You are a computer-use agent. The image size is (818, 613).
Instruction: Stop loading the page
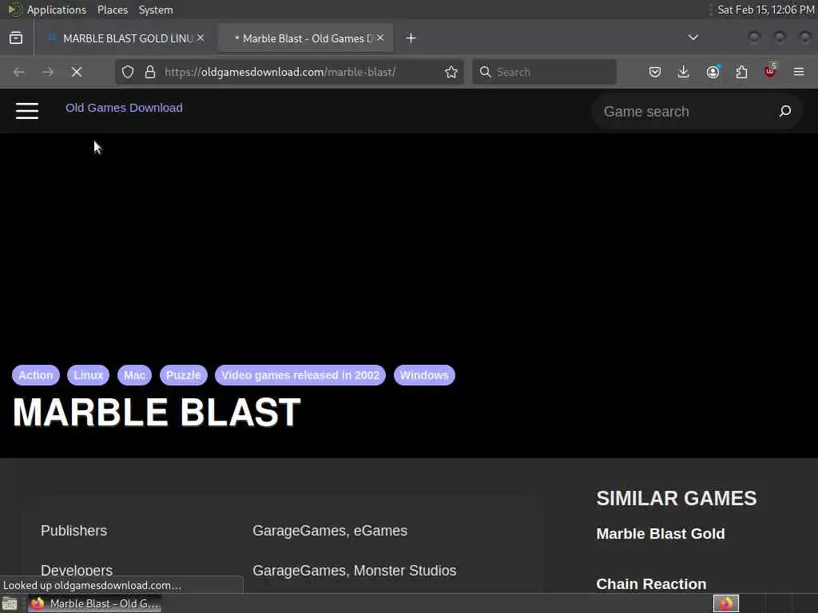point(77,72)
